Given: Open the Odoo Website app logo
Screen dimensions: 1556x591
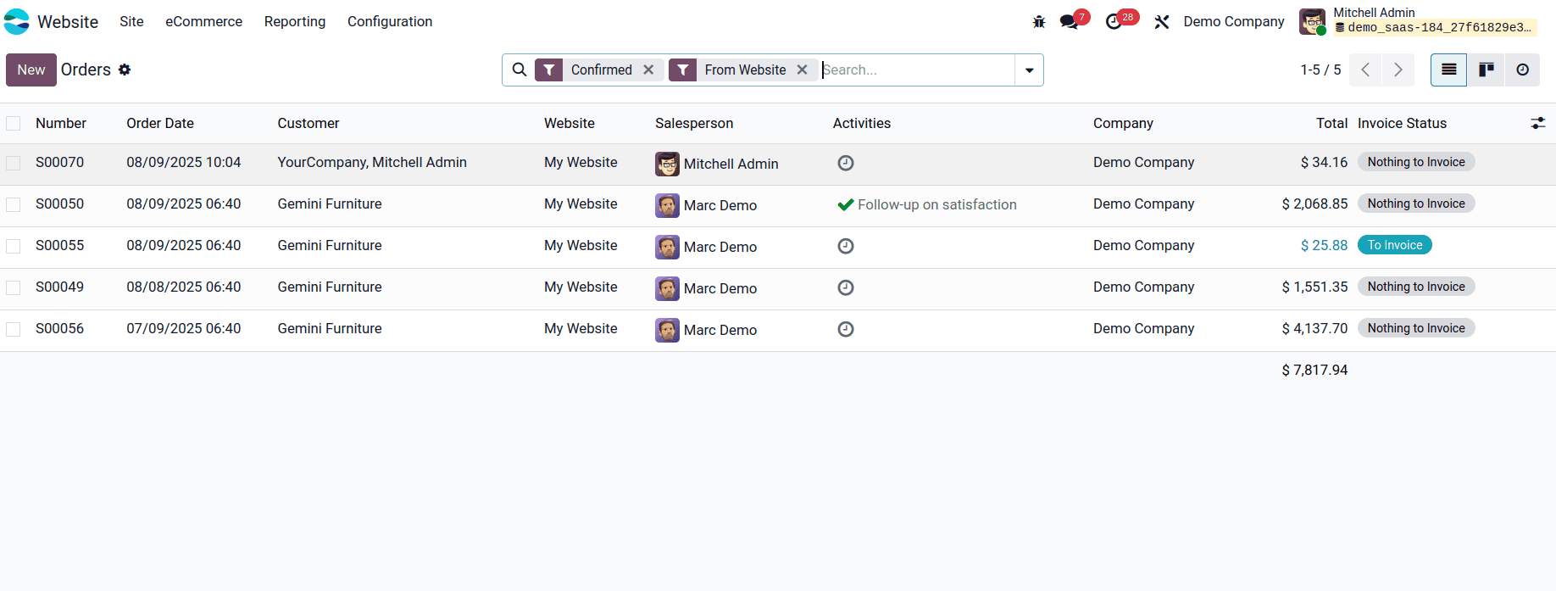Looking at the screenshot, I should point(16,21).
